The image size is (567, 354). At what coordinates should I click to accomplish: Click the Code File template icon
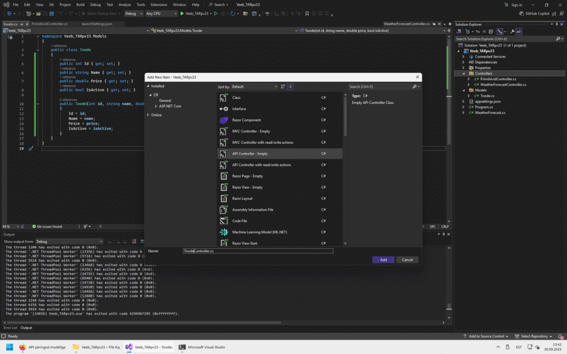click(x=224, y=221)
